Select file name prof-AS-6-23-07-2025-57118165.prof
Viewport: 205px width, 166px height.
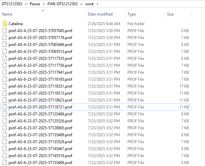(x=40, y=79)
